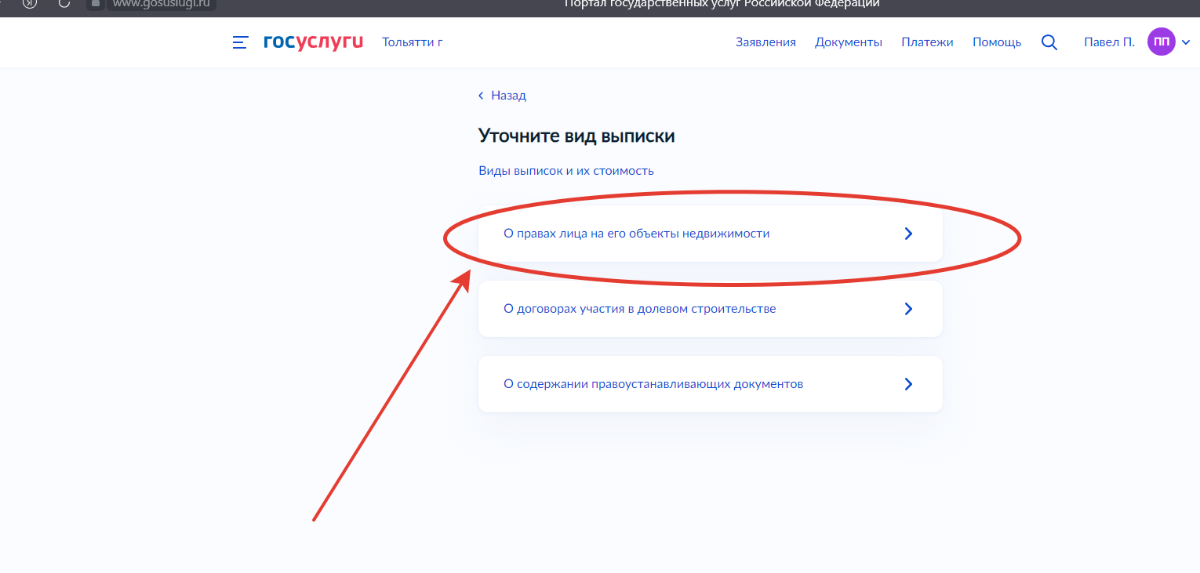The height and width of the screenshot is (573, 1200).
Task: Expand the user account dropdown chevron
Action: tap(1185, 42)
